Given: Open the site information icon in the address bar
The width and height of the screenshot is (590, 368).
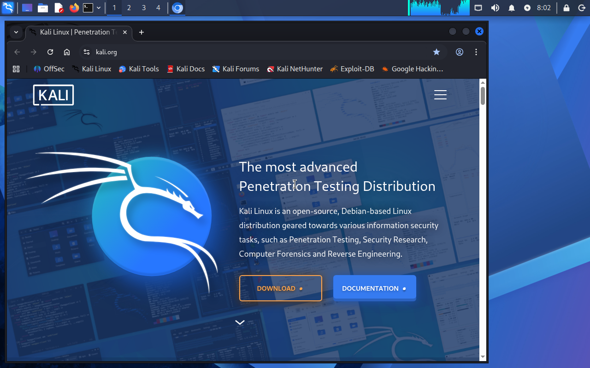Looking at the screenshot, I should 86,52.
